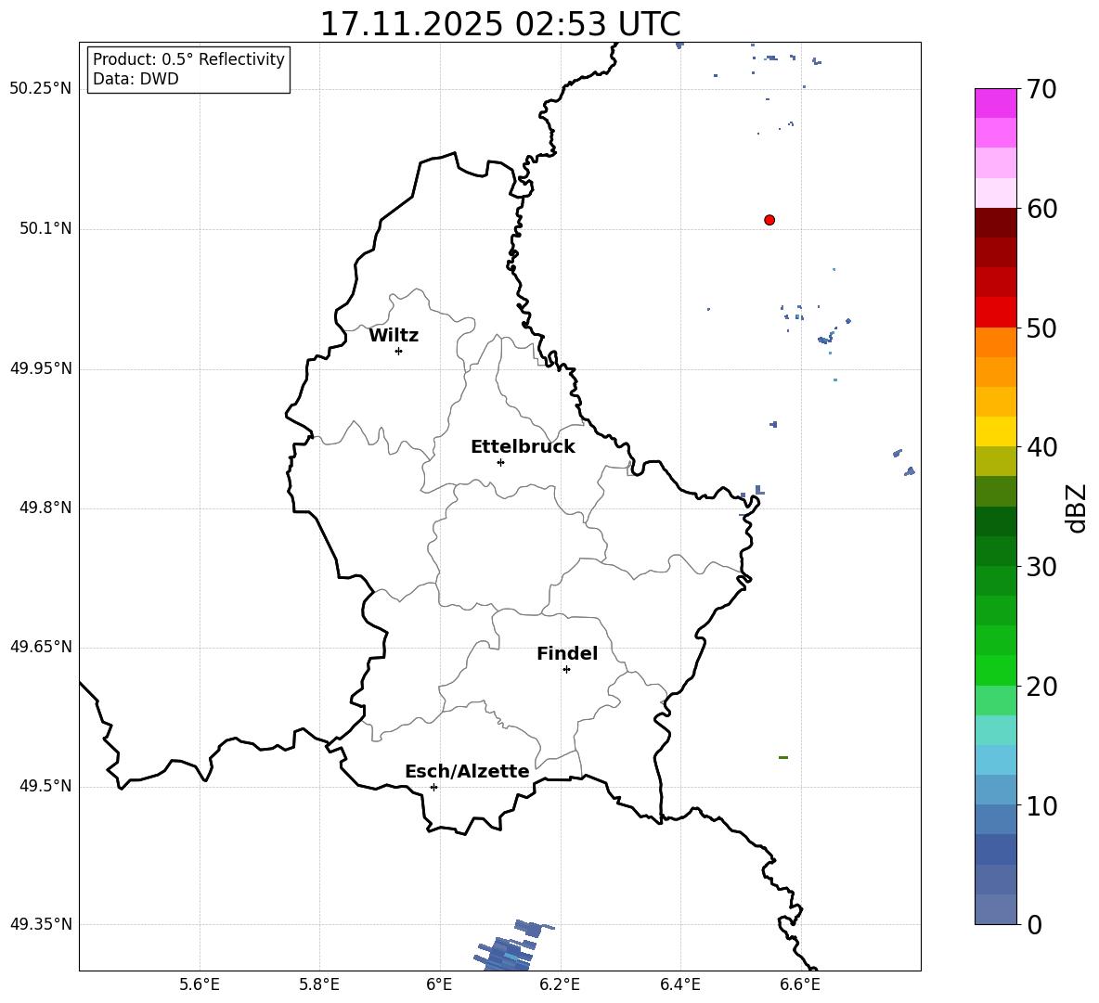This screenshot has width=1099, height=1003.
Task: Click the Wiltz label
Action: coord(394,336)
